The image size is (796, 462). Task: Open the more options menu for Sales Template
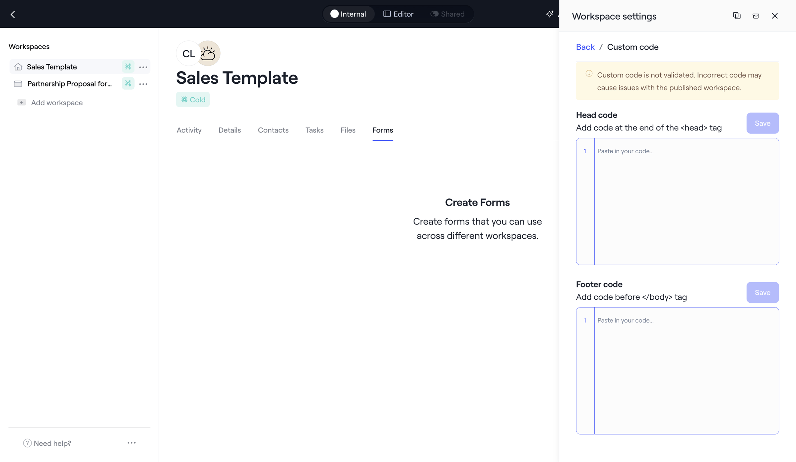pos(143,67)
